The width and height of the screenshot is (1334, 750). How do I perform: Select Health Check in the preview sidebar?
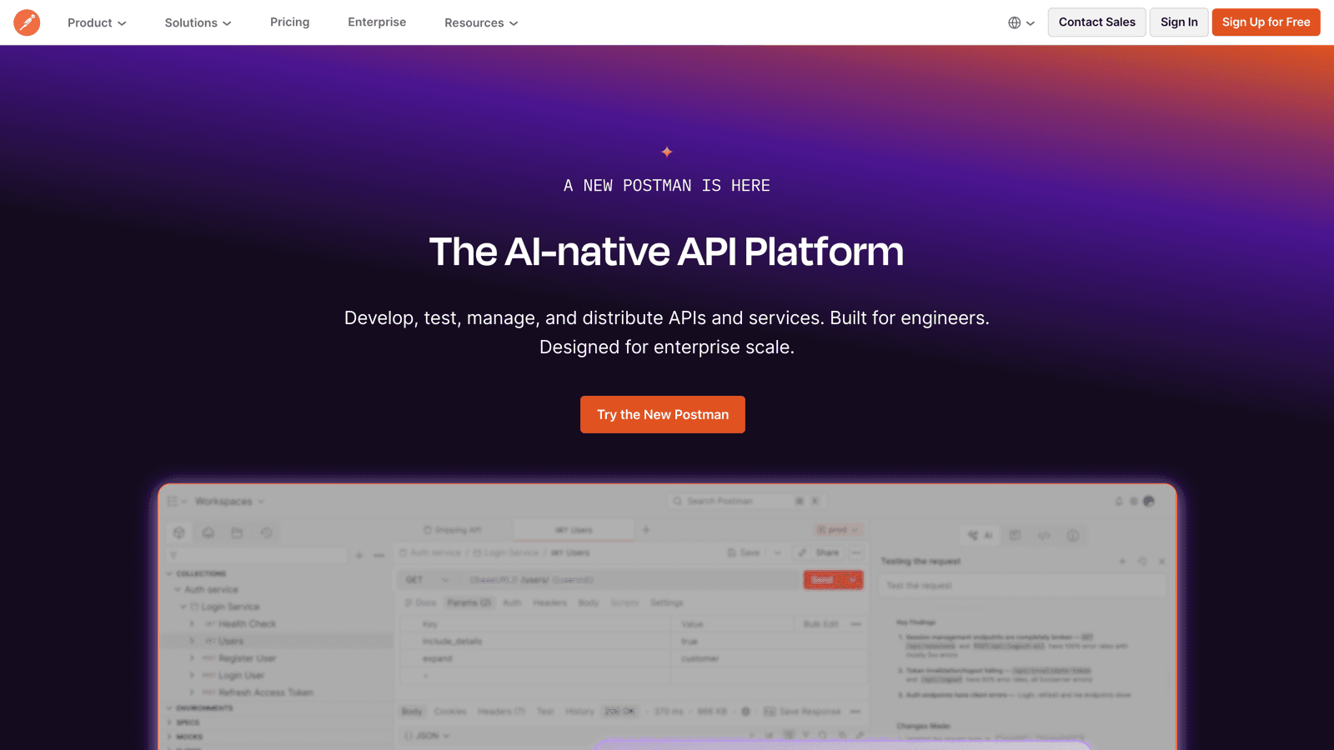point(247,623)
